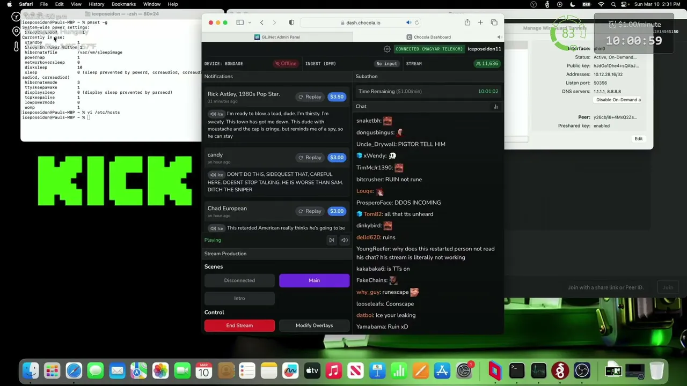
Task: Toggle the Ice voice tag on Rick Astley message
Action: point(216,114)
